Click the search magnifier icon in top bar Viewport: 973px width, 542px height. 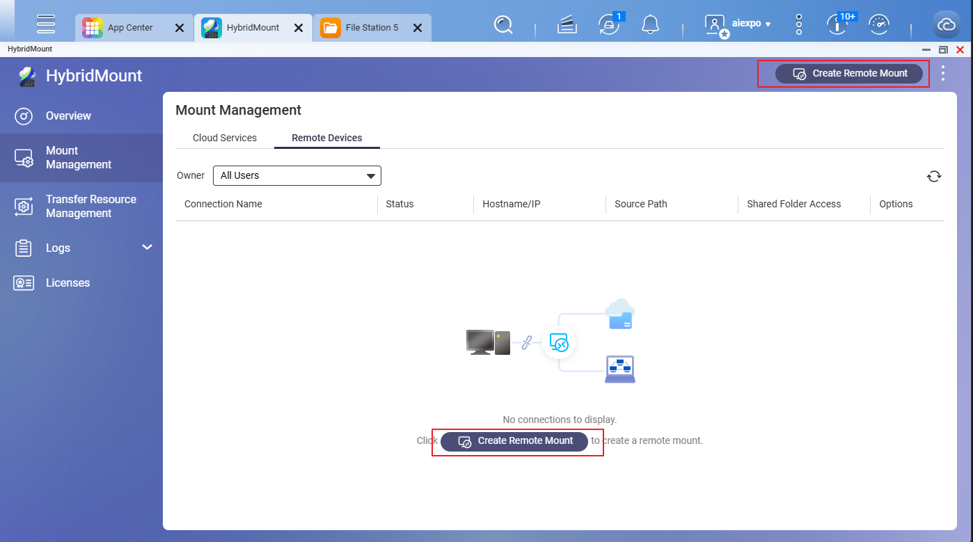[503, 26]
